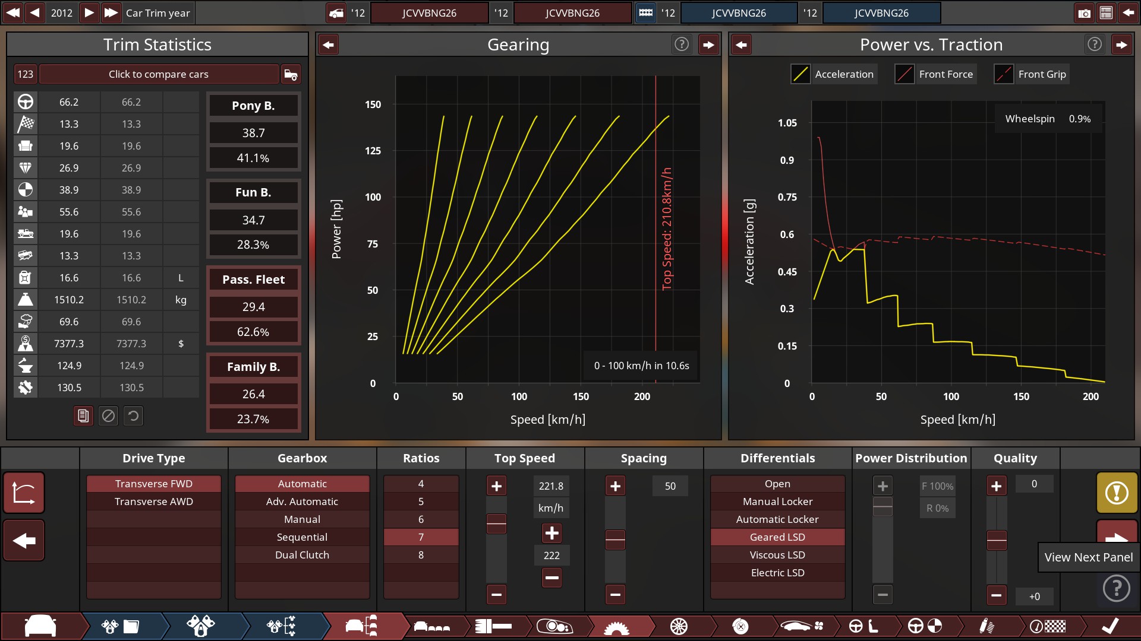This screenshot has height=641, width=1141.
Task: Jump back multiple trim years
Action: click(x=12, y=13)
